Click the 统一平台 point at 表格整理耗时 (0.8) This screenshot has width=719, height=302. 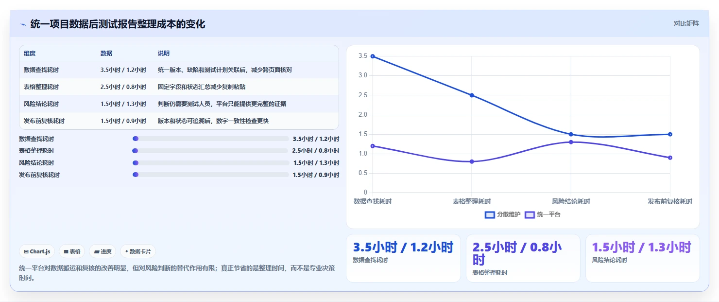(x=472, y=161)
